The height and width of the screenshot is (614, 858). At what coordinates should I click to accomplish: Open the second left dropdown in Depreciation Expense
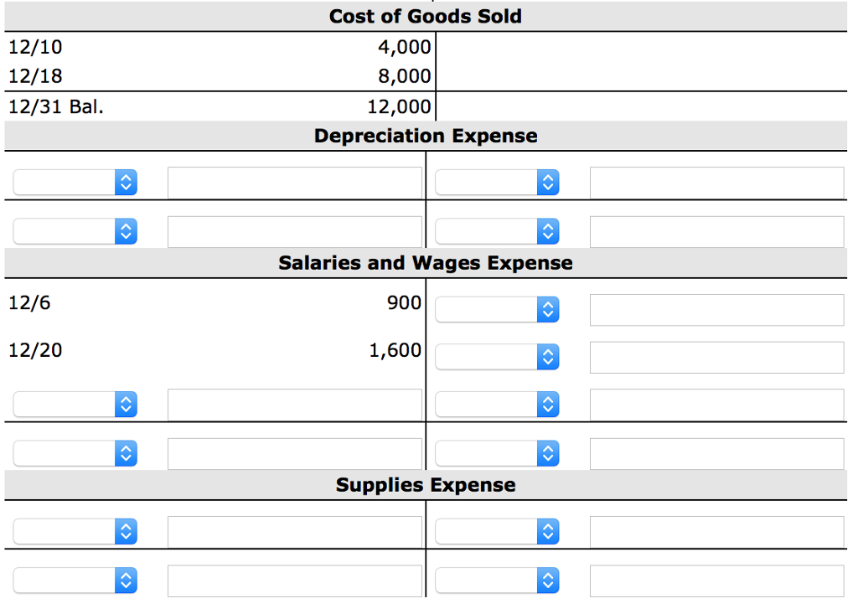pyautogui.click(x=75, y=231)
